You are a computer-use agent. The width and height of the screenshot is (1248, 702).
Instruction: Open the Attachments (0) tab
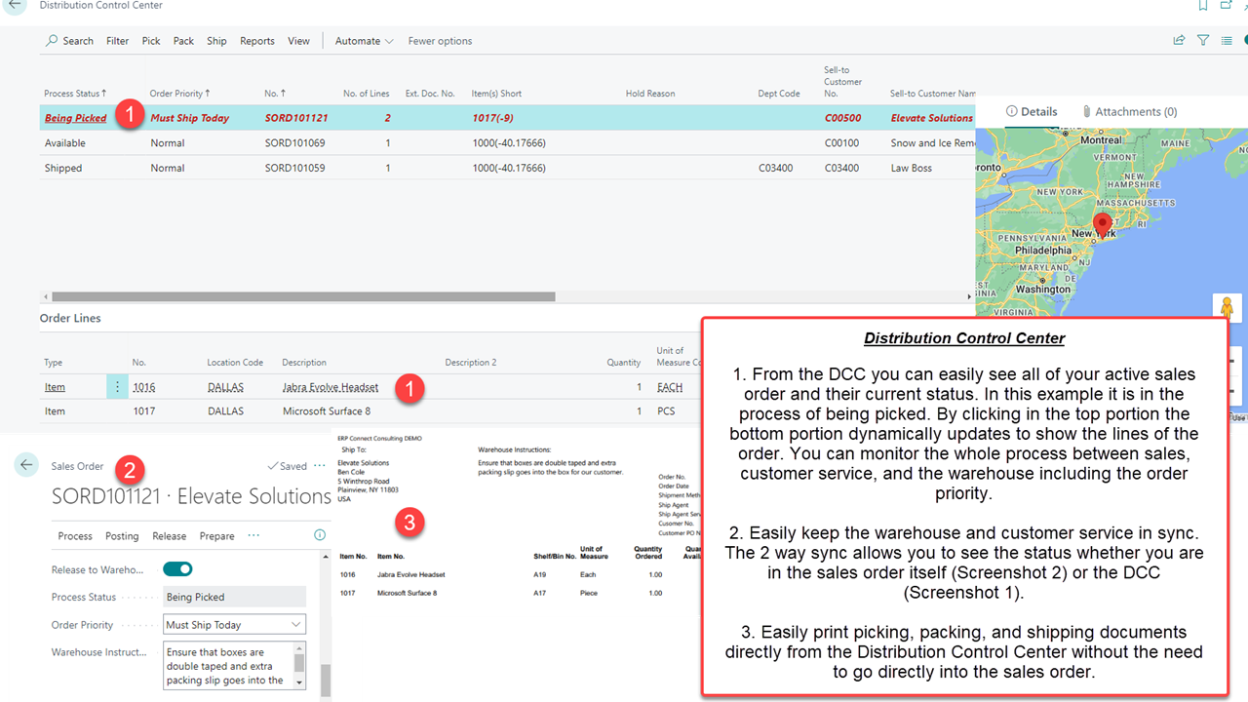tap(1130, 111)
